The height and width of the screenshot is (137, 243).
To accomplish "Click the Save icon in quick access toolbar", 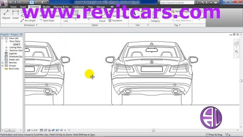I will point(15,2).
